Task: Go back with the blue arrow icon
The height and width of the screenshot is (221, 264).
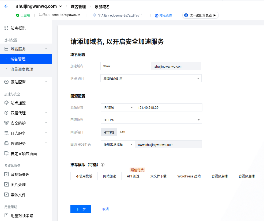Action: coord(6,6)
